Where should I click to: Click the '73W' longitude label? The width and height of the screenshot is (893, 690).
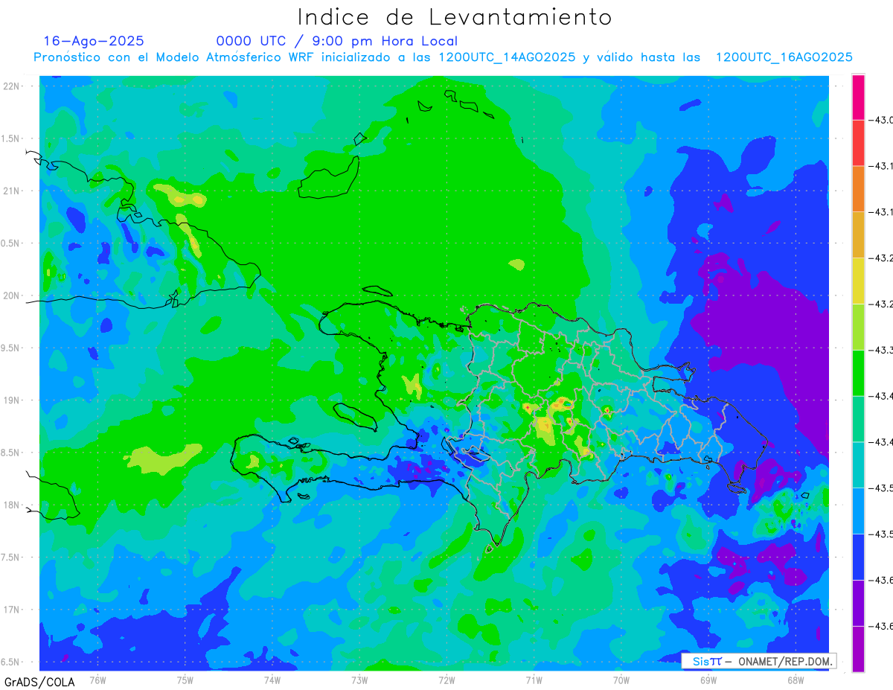[359, 680]
